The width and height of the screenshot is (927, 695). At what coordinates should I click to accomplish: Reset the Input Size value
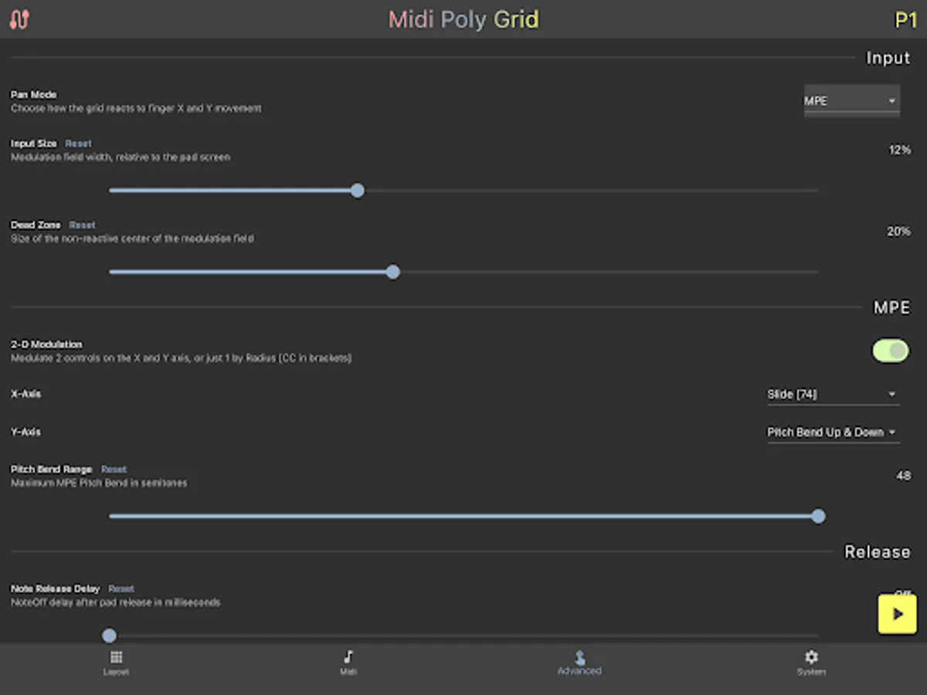[78, 144]
